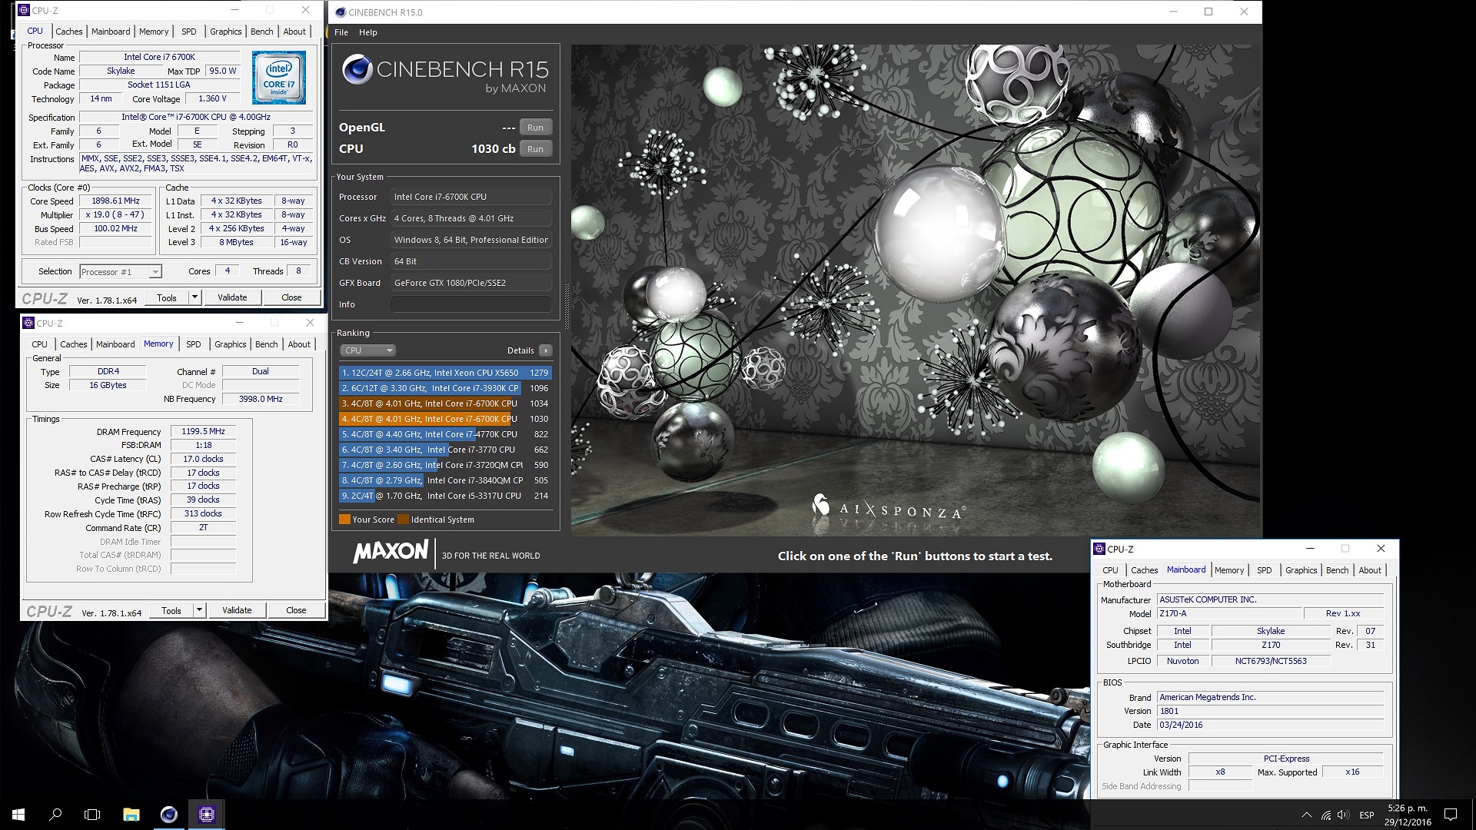Click the Core Speed 1898.61 MHz value

click(115, 201)
